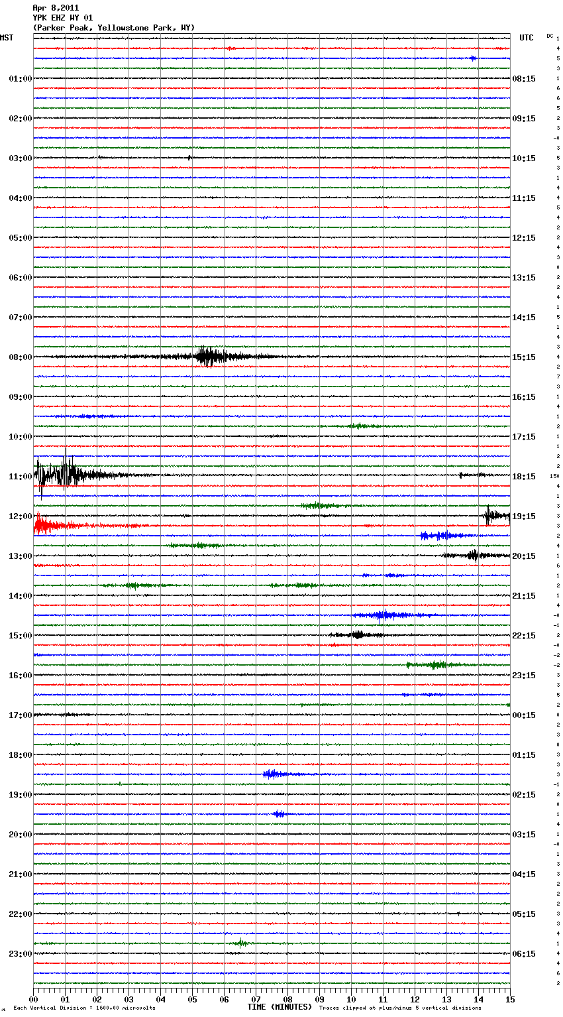Click "Each Vertical Division = 1600.00 microvolts" note
Image resolution: width=563 pixels, height=1017 pixels.
point(84,1008)
